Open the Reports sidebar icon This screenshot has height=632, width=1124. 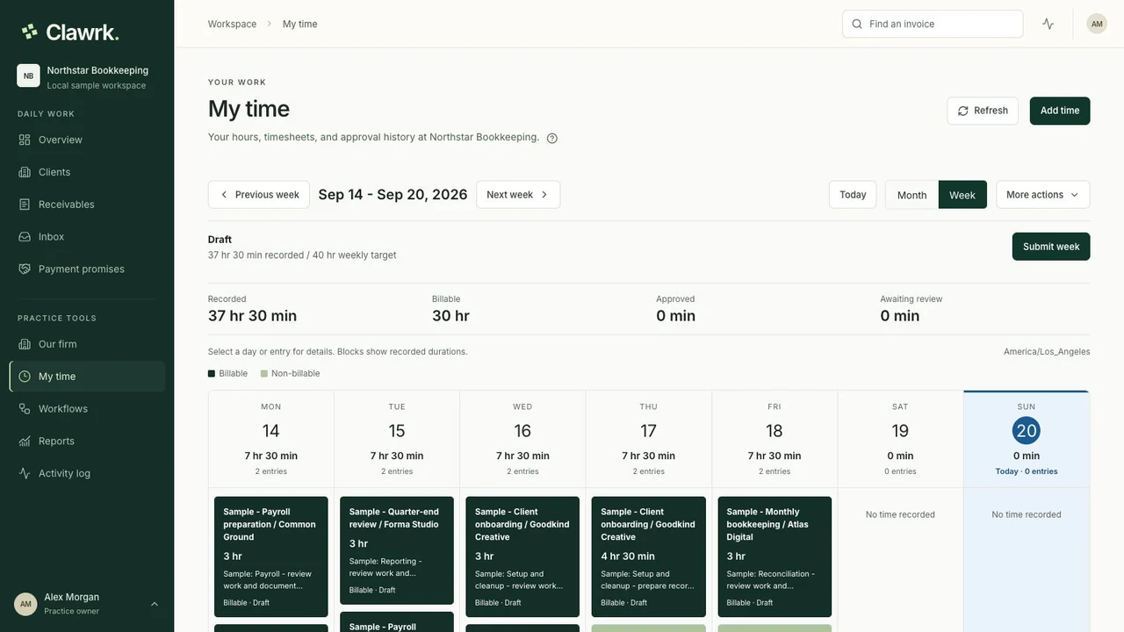(x=25, y=441)
